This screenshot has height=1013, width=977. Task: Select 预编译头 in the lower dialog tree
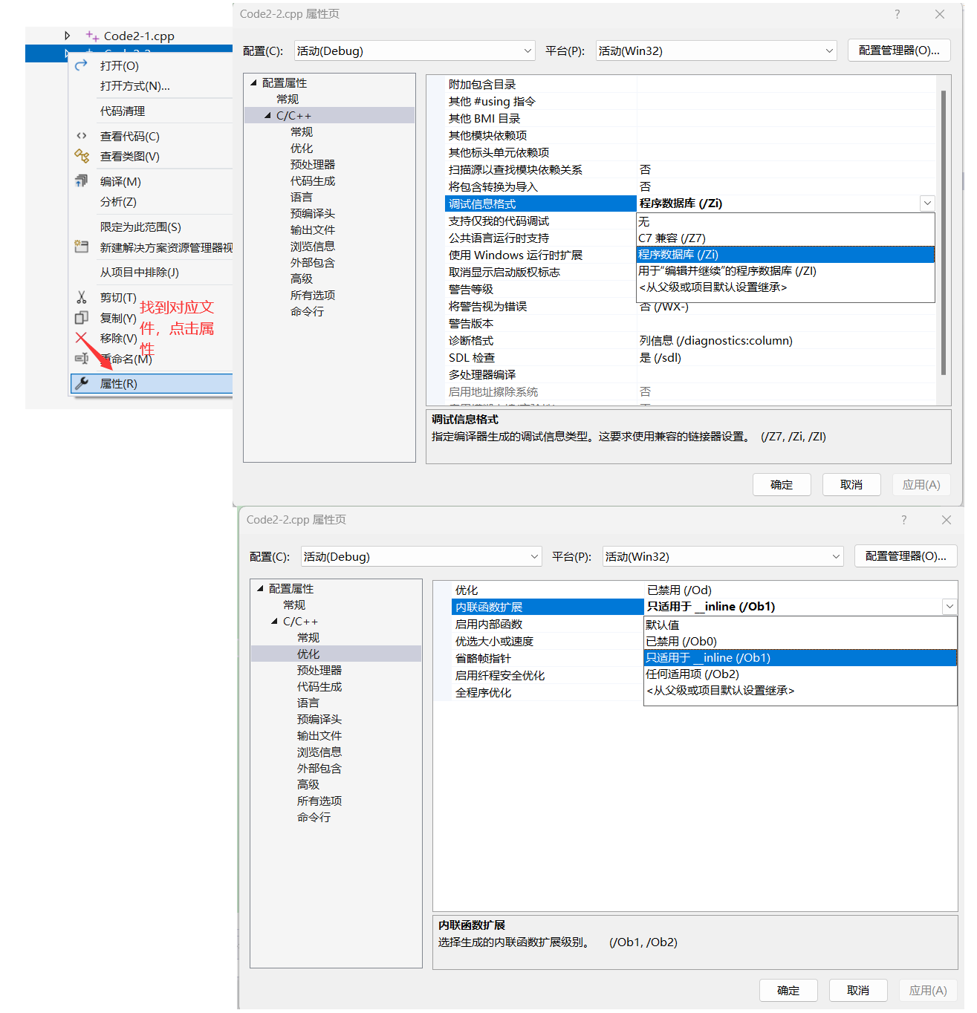[x=319, y=719]
